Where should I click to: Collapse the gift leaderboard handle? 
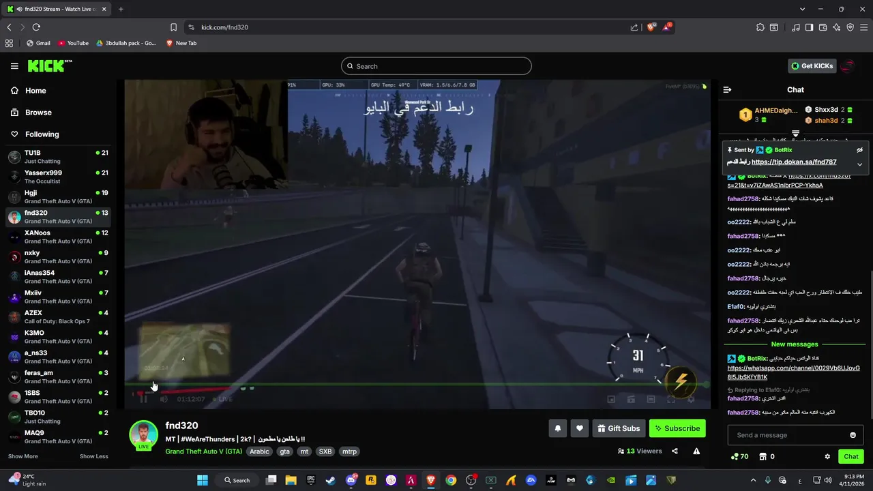point(795,134)
